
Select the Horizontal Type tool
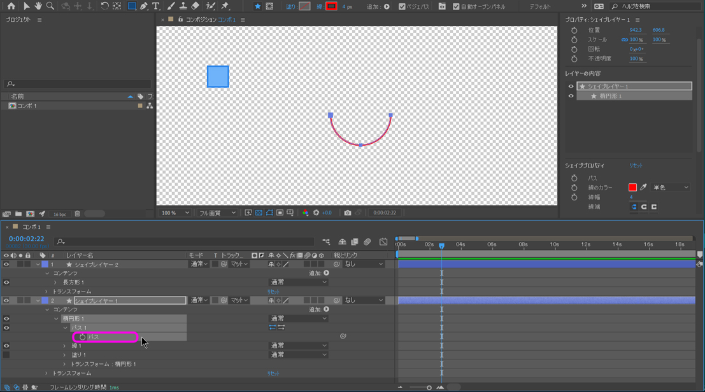[156, 6]
